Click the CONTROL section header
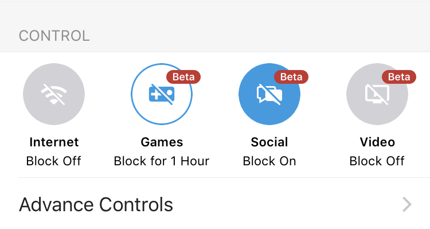Viewport: 430px width, 229px height. (x=54, y=36)
